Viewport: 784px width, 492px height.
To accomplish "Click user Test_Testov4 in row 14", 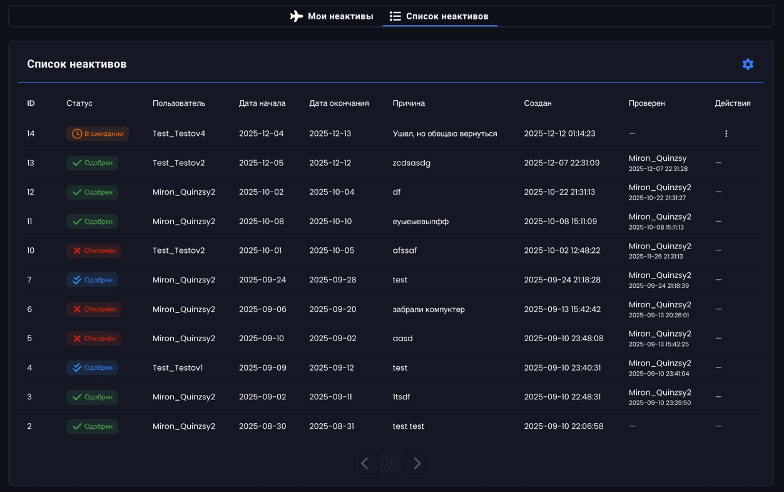I will (x=179, y=134).
